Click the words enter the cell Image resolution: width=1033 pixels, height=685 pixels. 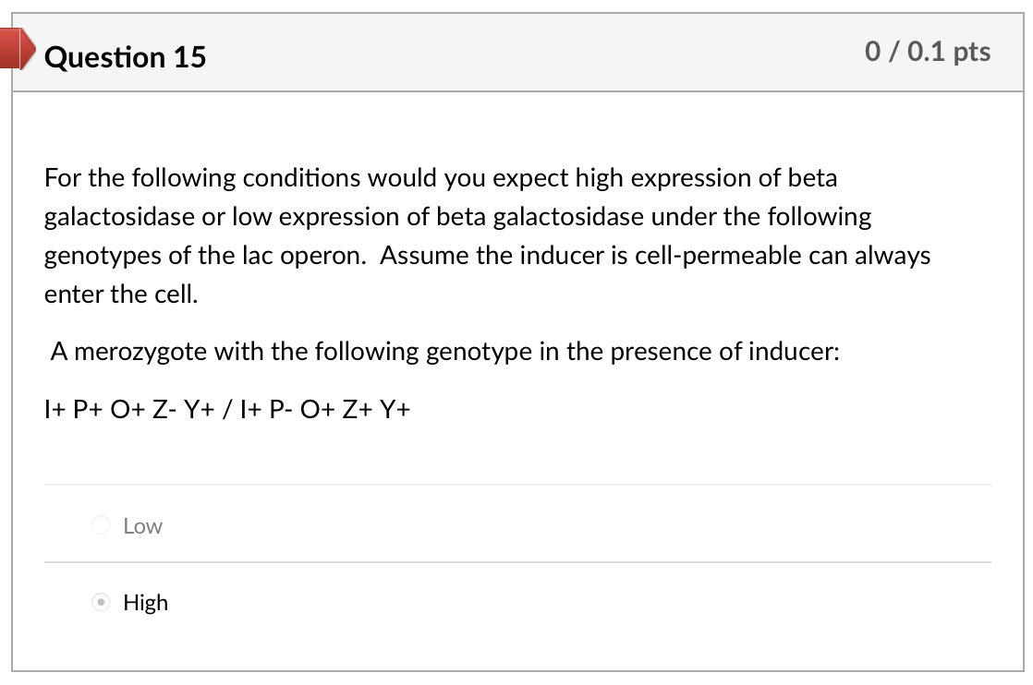(121, 294)
